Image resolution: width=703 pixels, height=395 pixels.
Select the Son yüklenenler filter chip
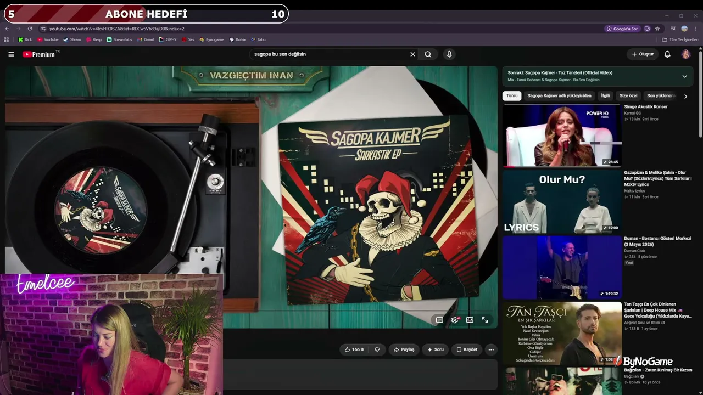(x=662, y=96)
